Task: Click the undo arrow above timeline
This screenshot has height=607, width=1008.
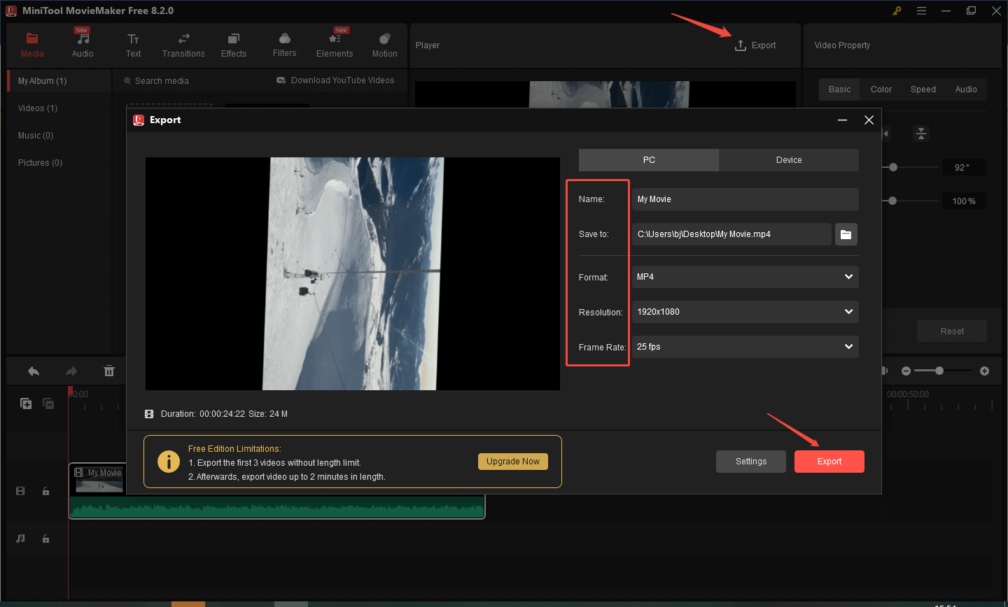Action: [34, 371]
